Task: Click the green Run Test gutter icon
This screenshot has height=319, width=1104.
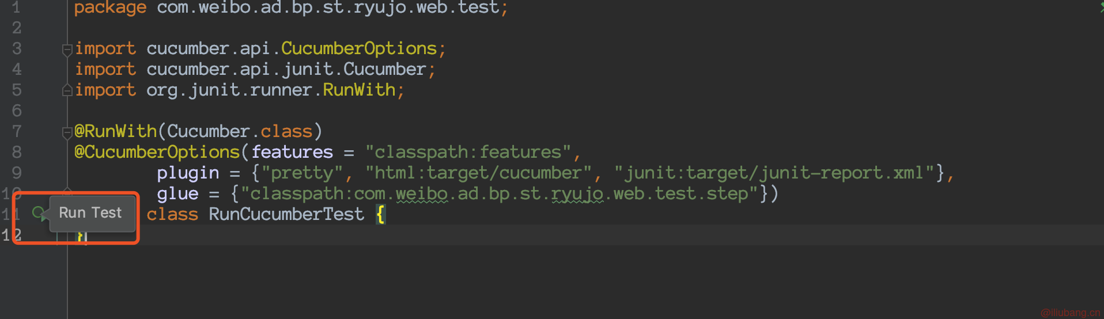Action: [x=39, y=214]
